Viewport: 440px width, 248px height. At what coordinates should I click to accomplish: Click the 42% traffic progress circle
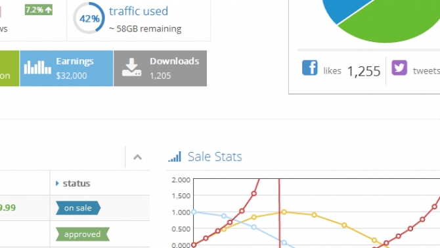point(89,18)
